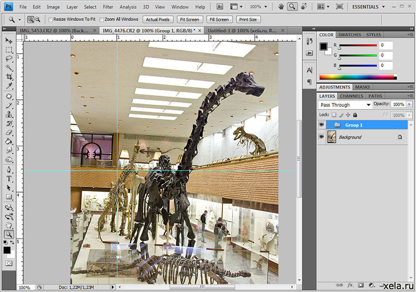Select the Move tool
Screen dimensions: 416x292
(9, 40)
